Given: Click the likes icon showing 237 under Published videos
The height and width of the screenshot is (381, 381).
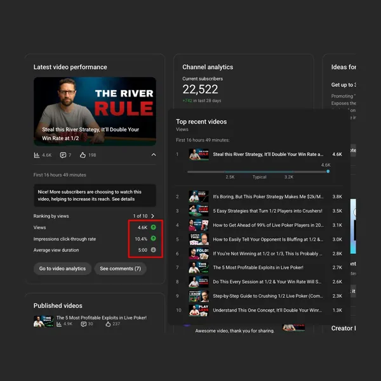Looking at the screenshot, I should [108, 324].
